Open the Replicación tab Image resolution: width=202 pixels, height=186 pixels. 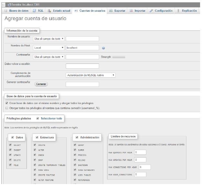[x=187, y=11]
